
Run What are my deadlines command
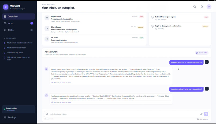point(15,48)
